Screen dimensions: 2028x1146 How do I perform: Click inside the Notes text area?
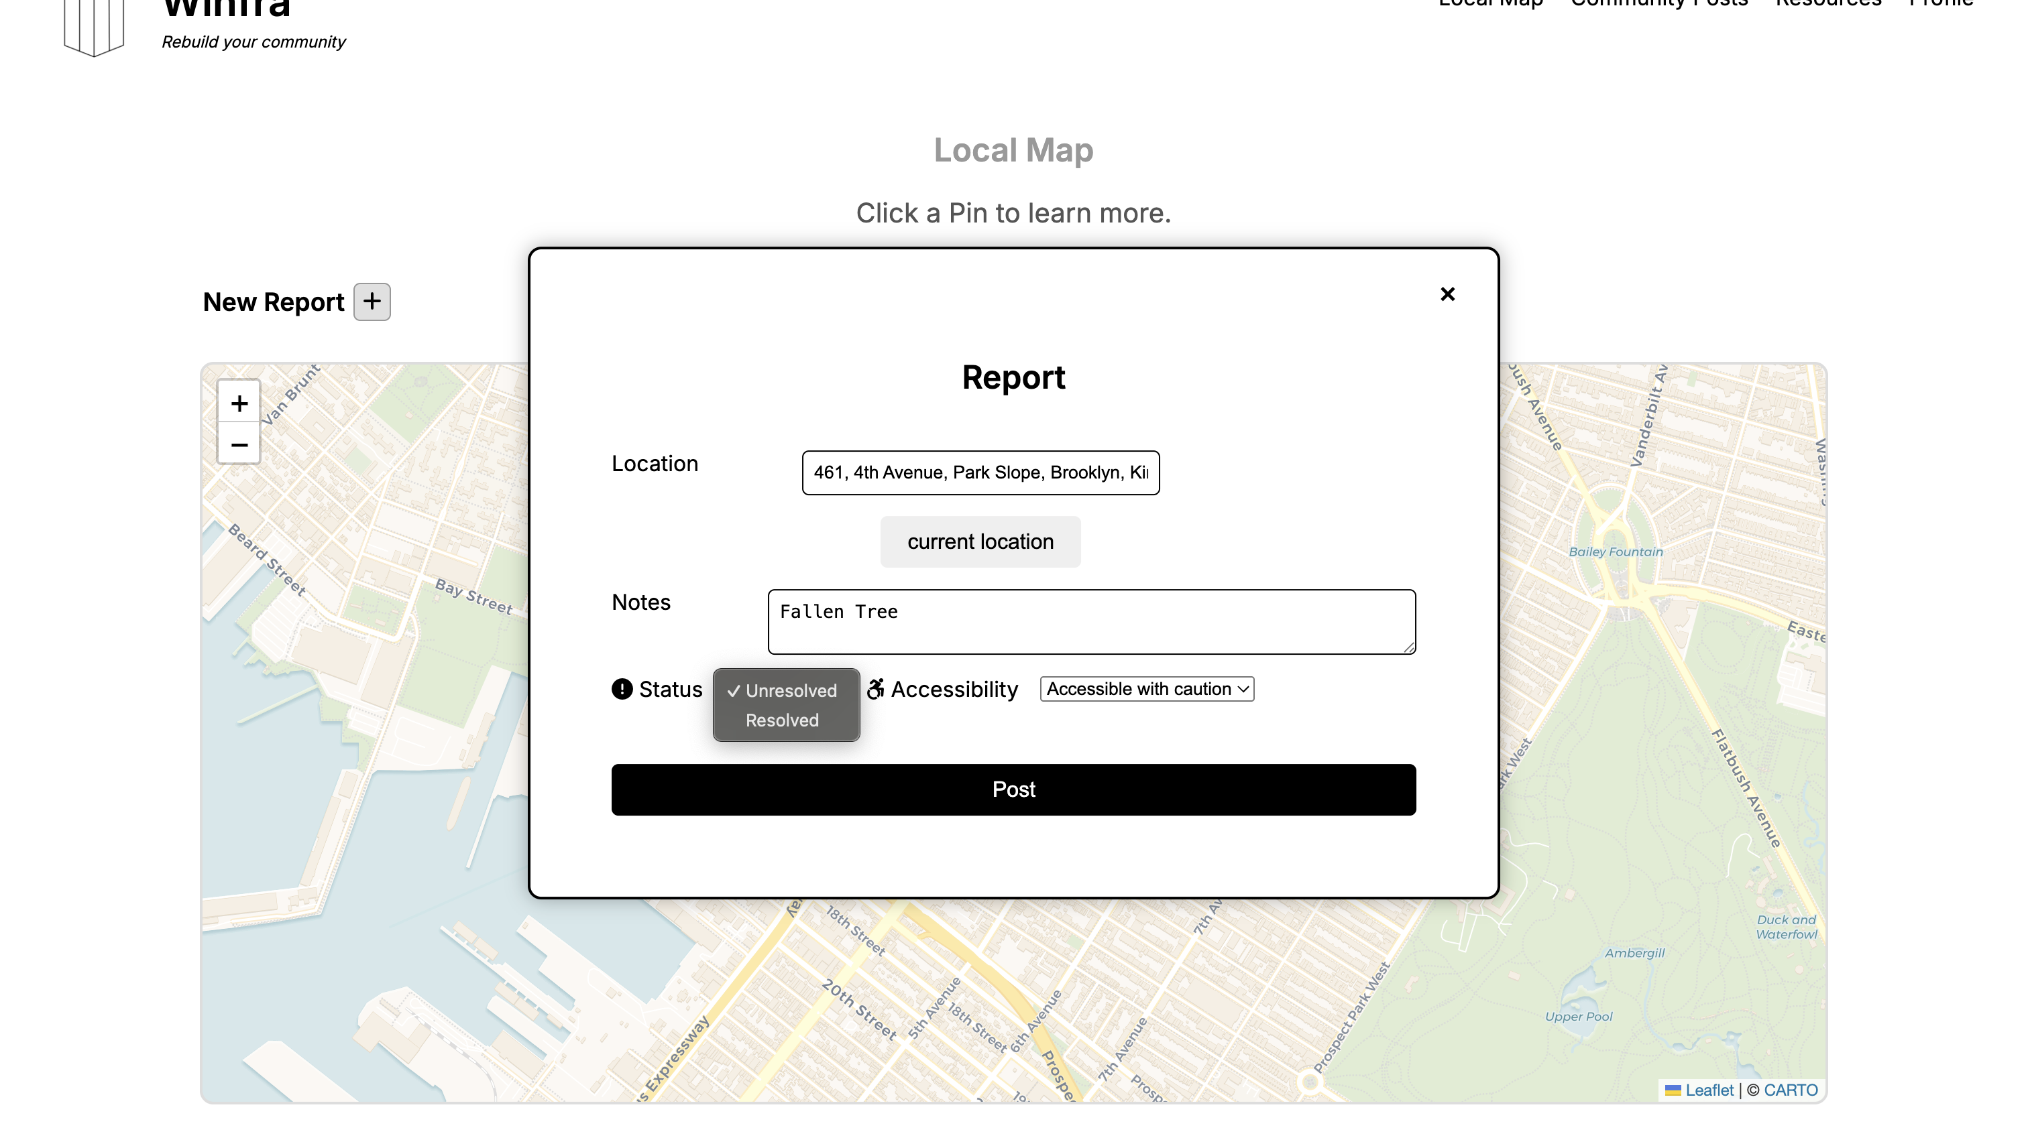click(x=1091, y=622)
